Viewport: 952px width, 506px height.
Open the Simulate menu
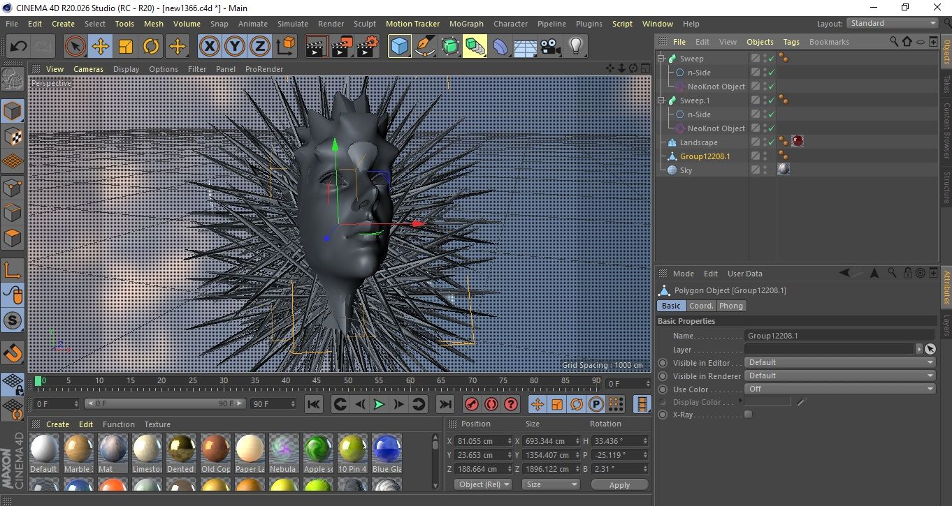pyautogui.click(x=293, y=23)
